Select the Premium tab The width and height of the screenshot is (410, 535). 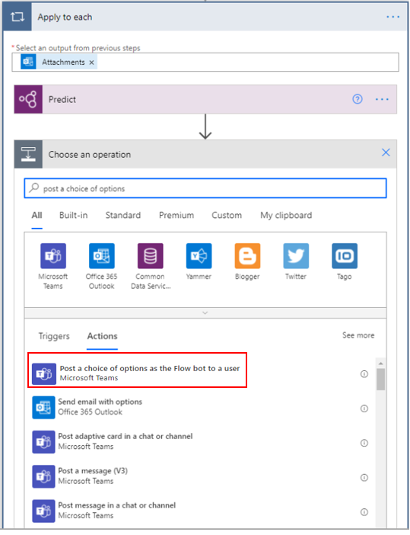pyautogui.click(x=176, y=216)
